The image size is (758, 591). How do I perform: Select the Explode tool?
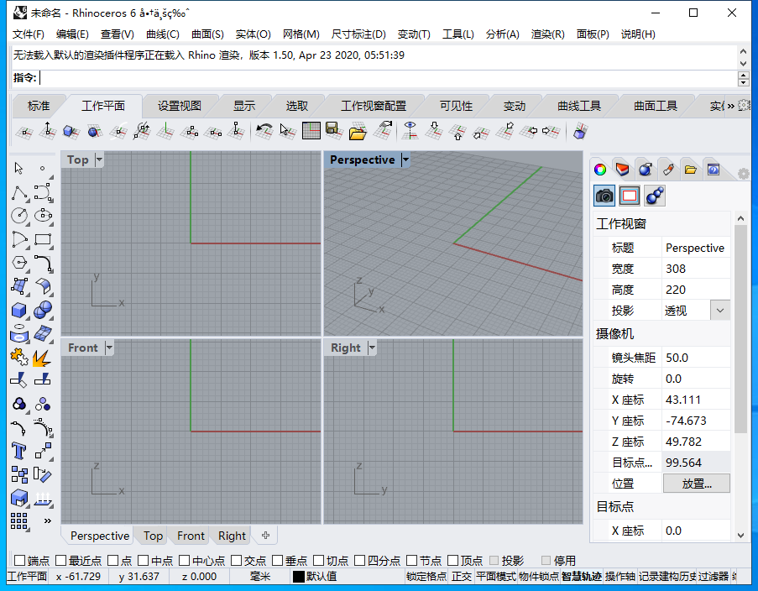[42, 358]
